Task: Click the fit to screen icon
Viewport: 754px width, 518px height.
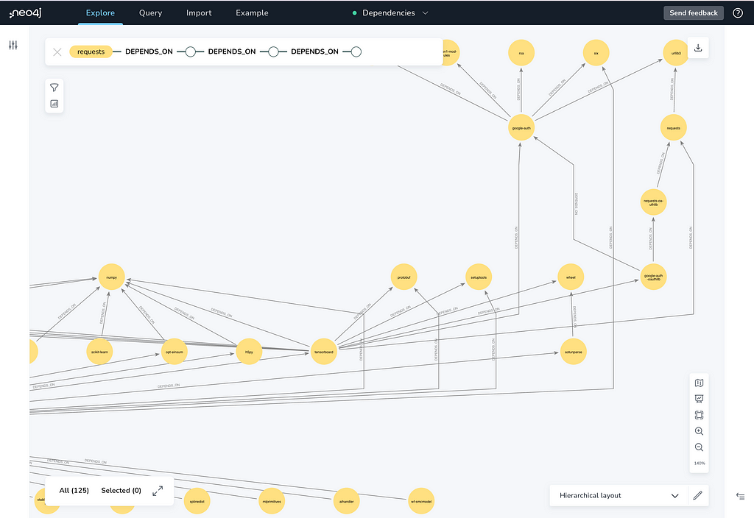Action: coord(700,415)
